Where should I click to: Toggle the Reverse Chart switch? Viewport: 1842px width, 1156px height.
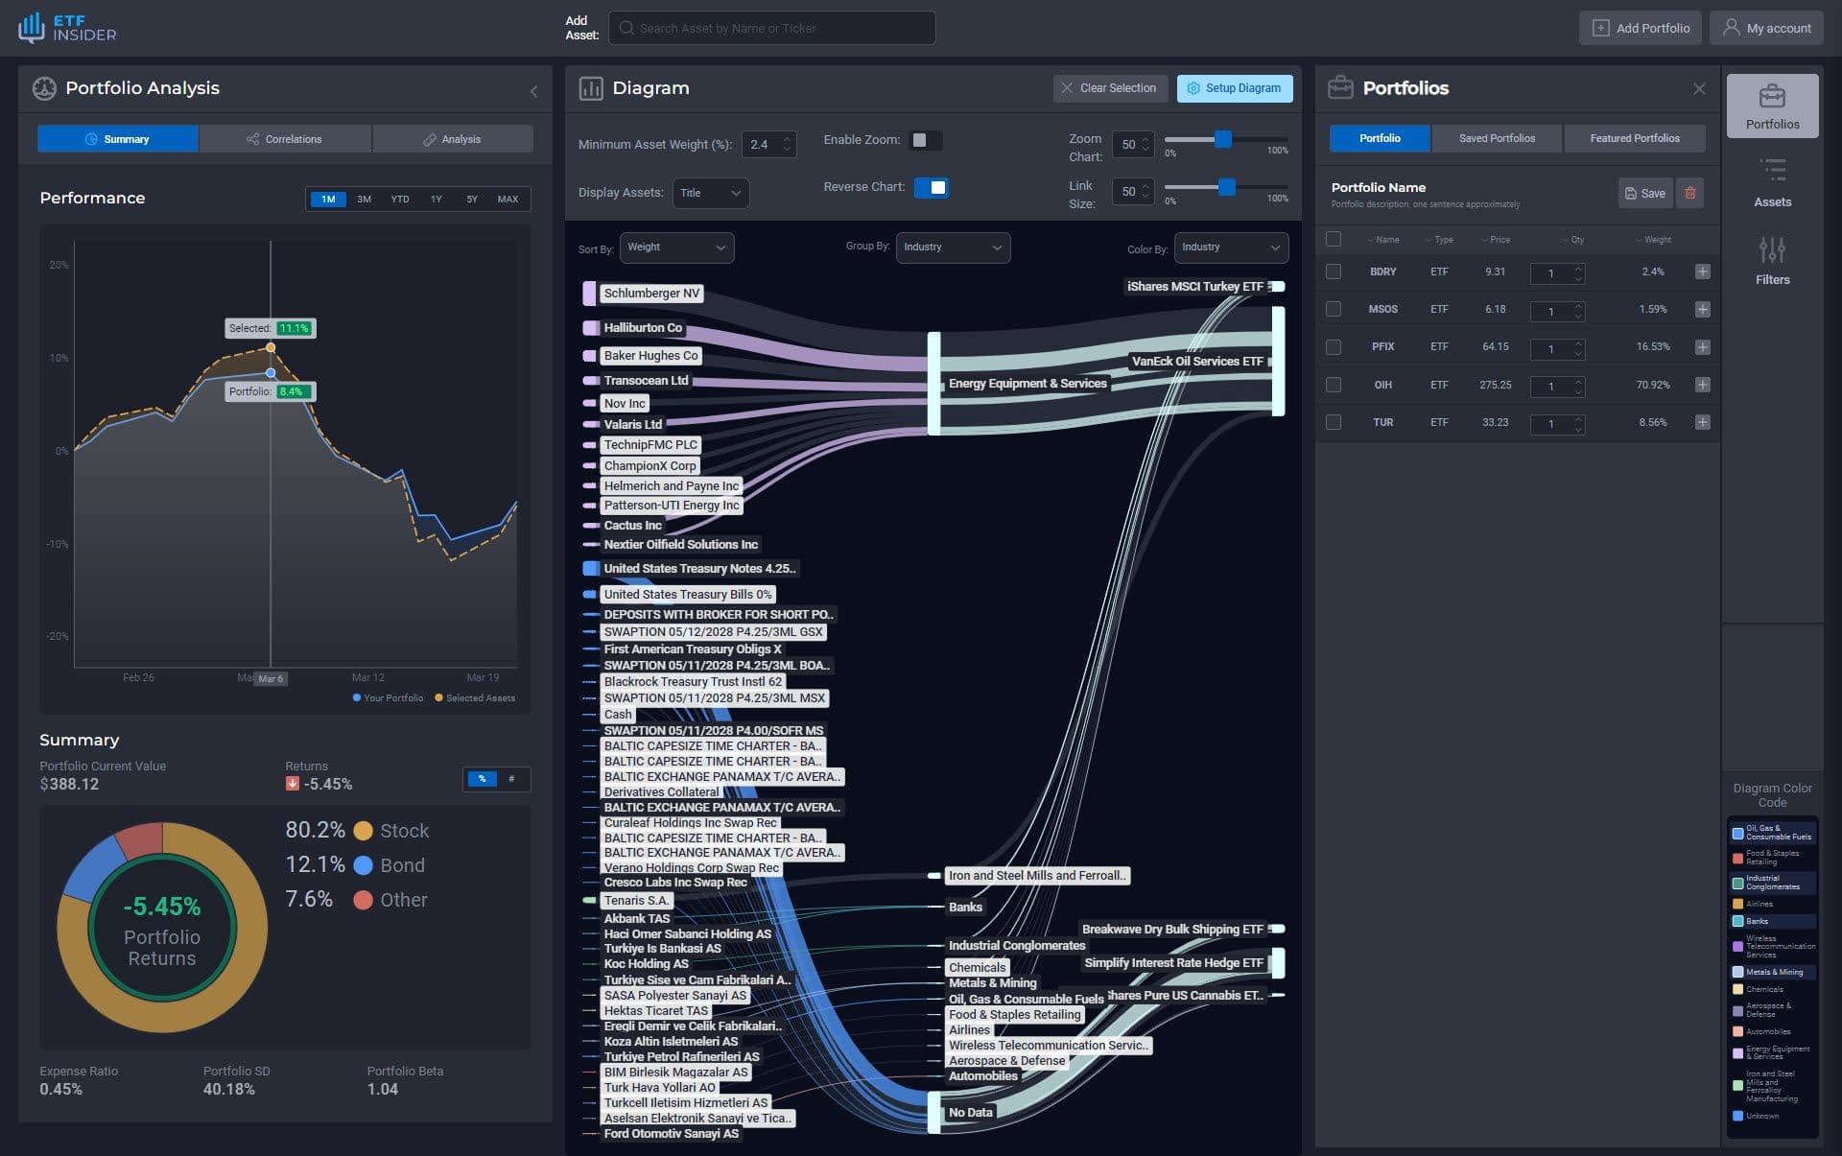932,187
